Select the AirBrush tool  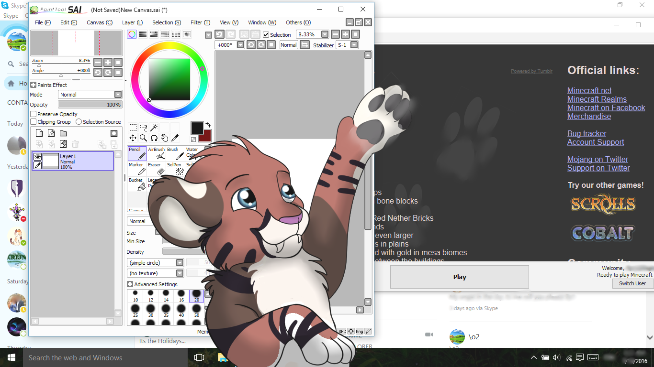[156, 153]
